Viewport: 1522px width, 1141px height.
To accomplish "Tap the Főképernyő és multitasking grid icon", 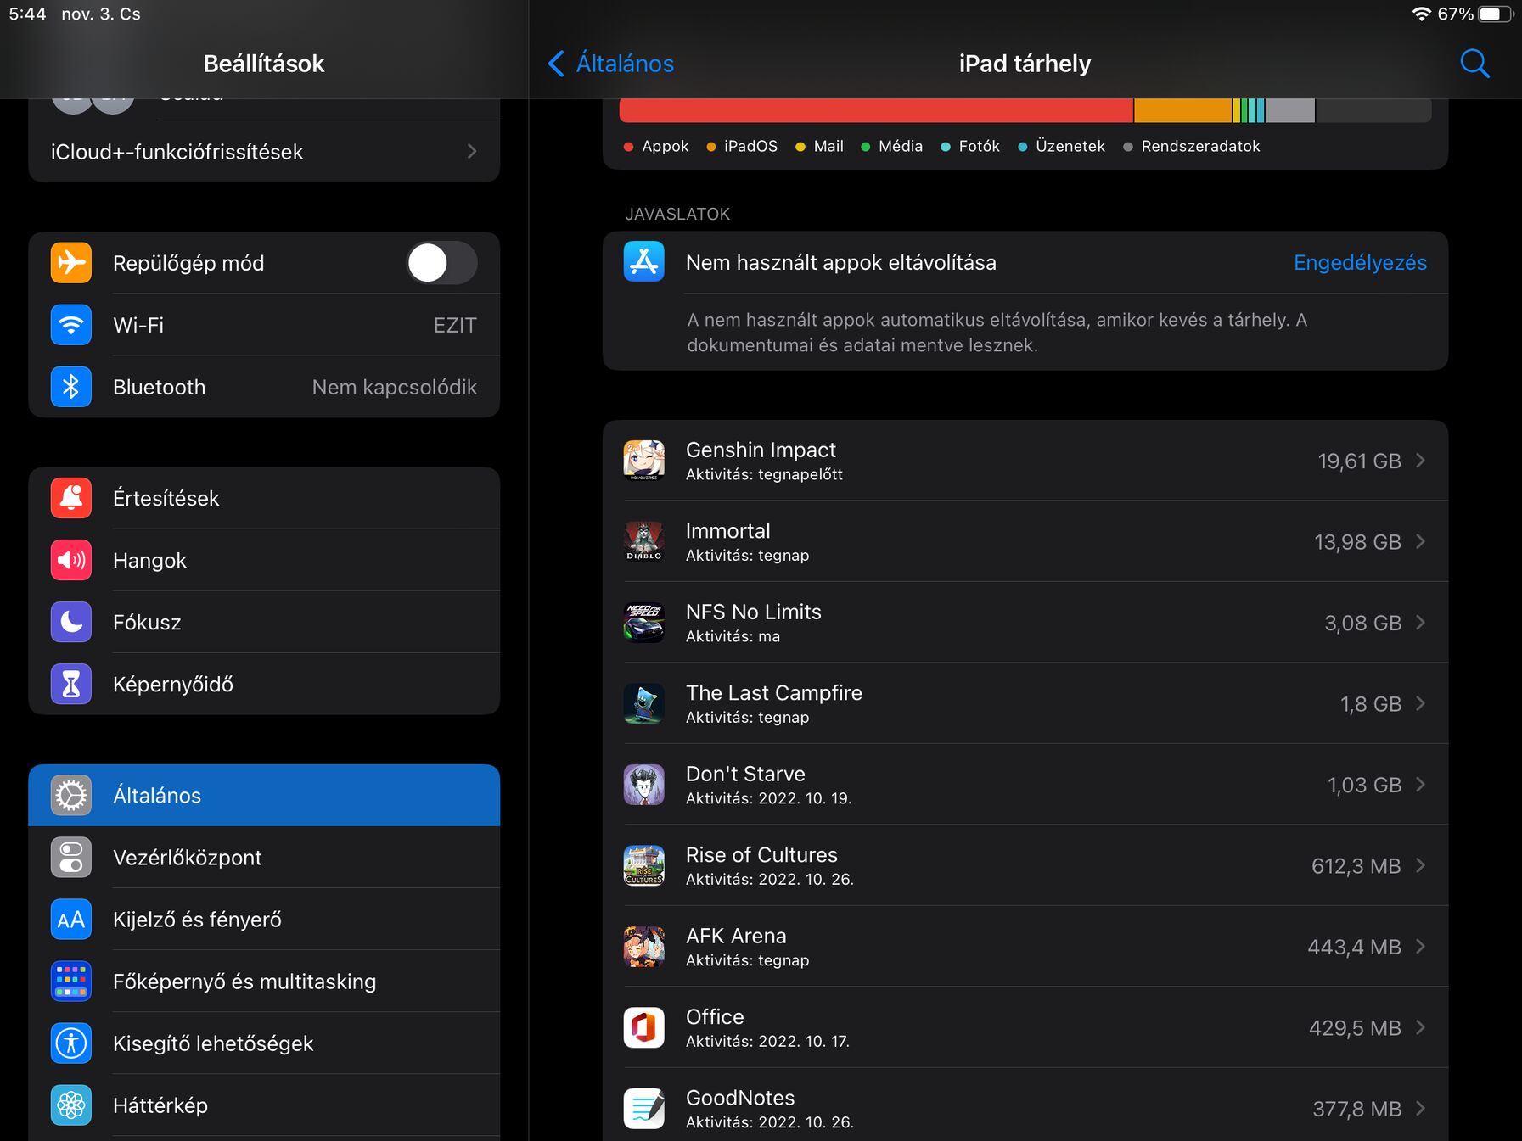I will (x=71, y=982).
